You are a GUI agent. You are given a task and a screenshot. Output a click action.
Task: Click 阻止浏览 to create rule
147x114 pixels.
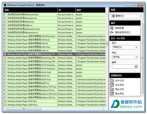119,89
